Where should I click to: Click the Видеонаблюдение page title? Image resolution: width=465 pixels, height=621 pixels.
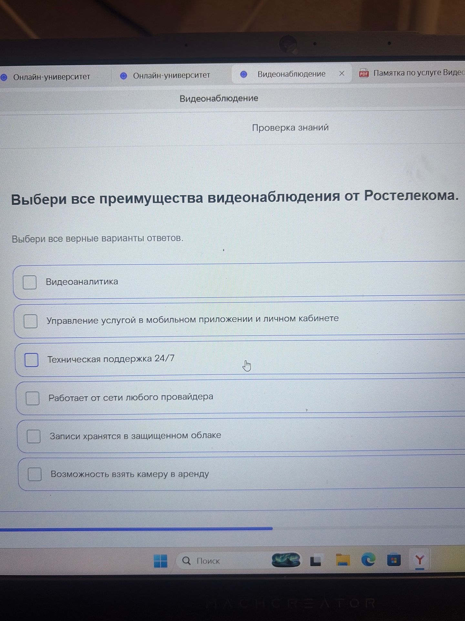point(219,98)
